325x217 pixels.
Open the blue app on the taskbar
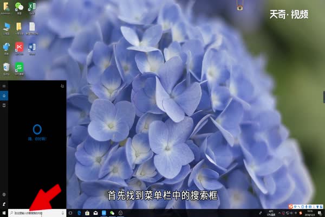(104, 213)
